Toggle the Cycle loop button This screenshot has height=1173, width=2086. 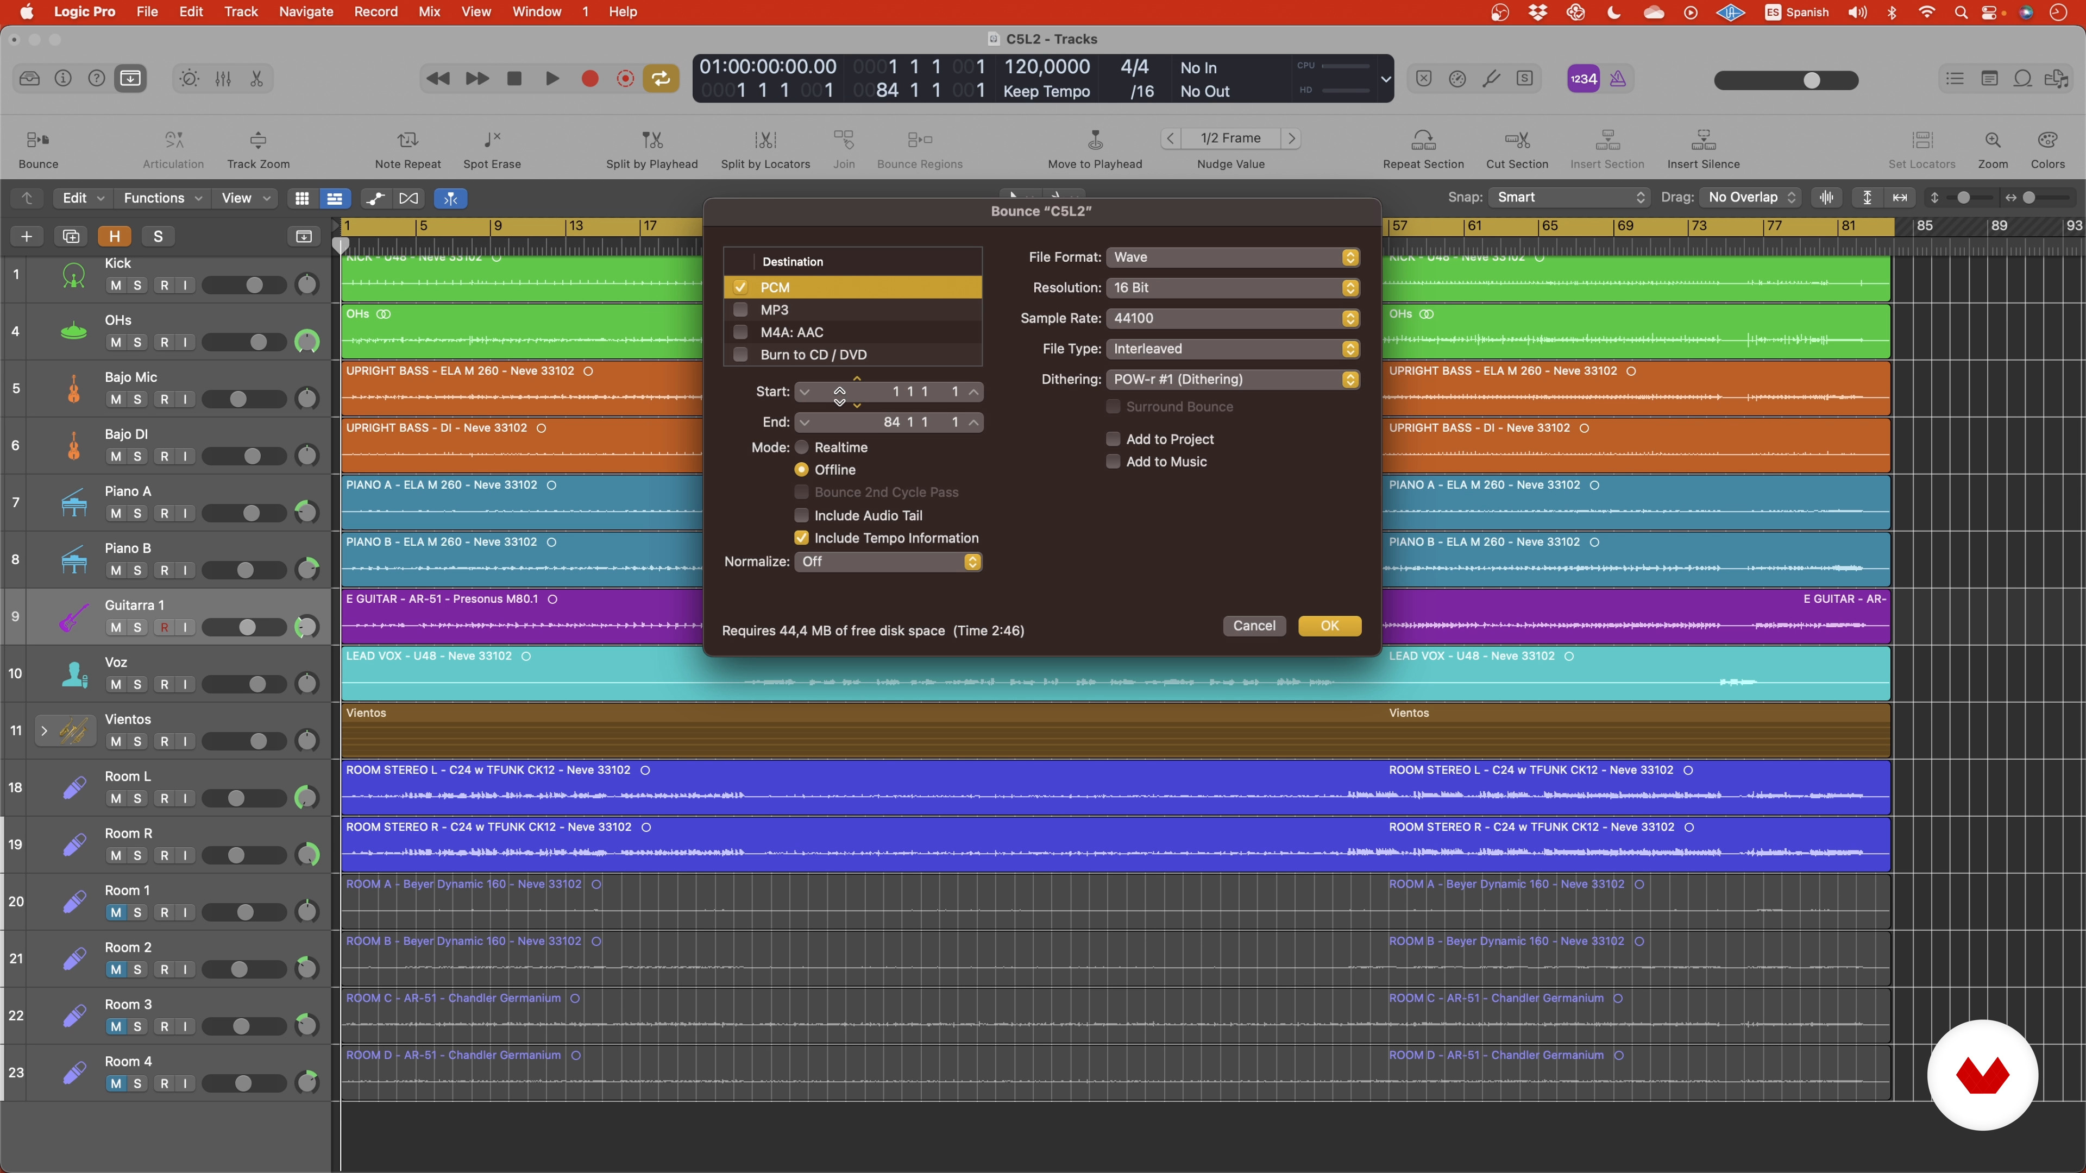661,79
